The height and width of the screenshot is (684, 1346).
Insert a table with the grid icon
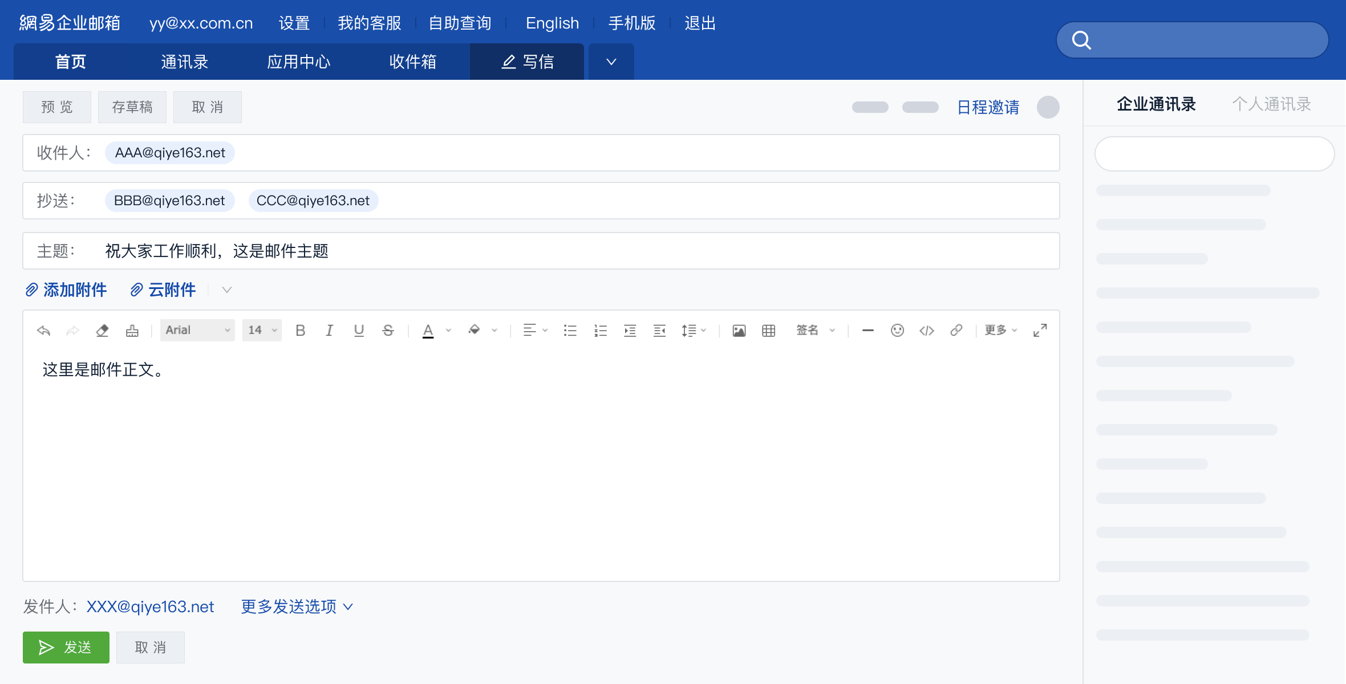click(768, 331)
